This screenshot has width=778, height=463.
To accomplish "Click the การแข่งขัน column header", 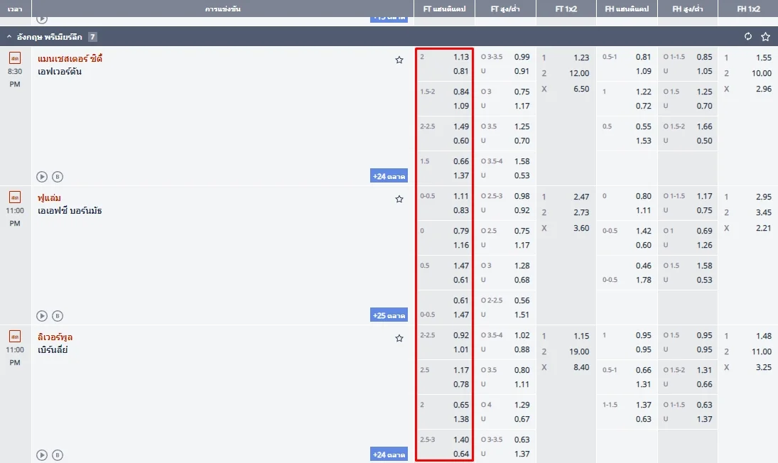I will (x=223, y=9).
